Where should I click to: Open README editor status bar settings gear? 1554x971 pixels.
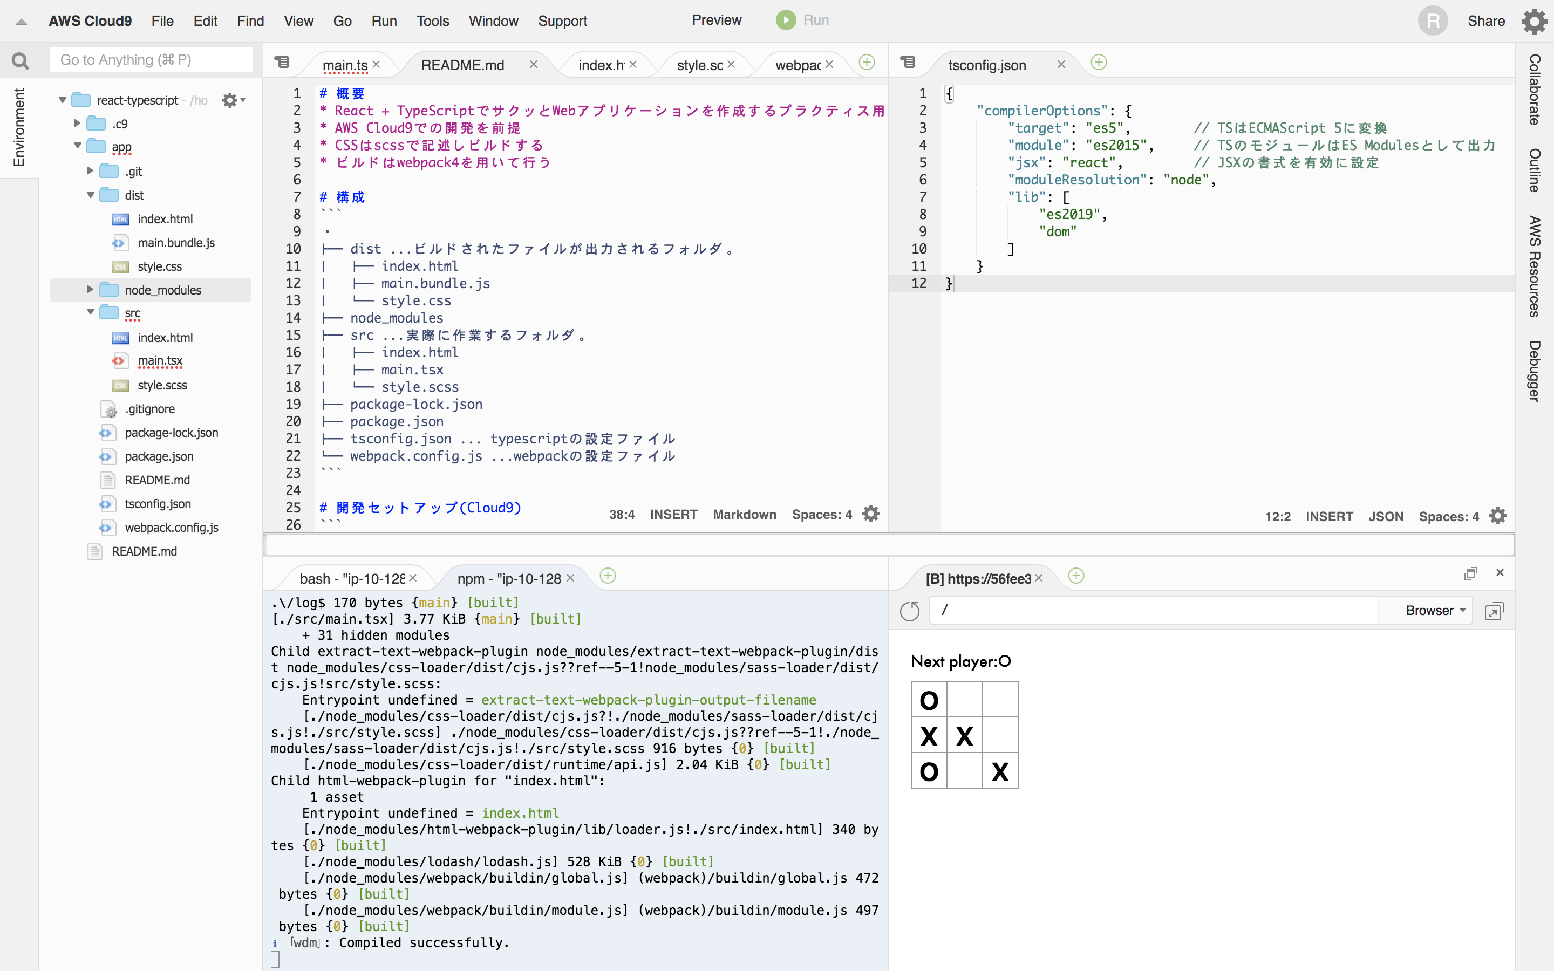(x=871, y=514)
